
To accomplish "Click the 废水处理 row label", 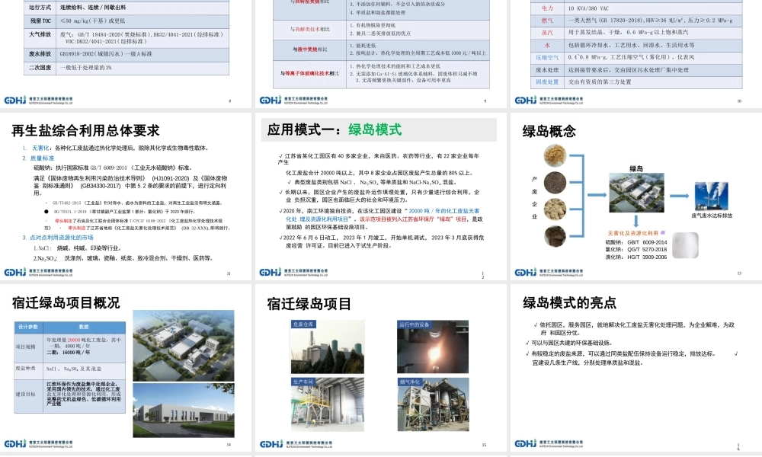I will (547, 70).
